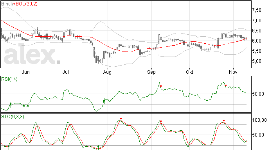Click the 50,00 value on STO axis
This screenshot has height=151, width=270.
(258, 135)
